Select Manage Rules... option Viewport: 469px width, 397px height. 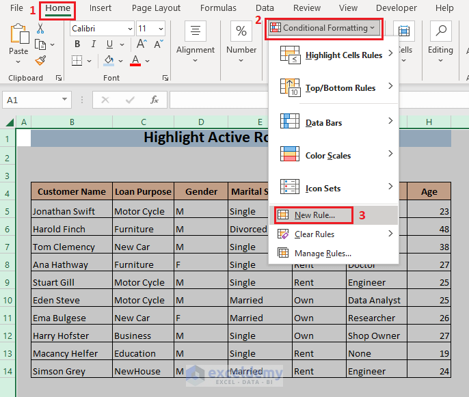click(x=323, y=254)
